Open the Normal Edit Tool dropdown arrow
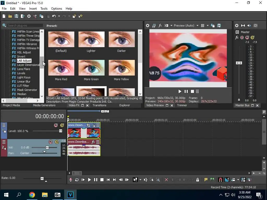 (140, 180)
